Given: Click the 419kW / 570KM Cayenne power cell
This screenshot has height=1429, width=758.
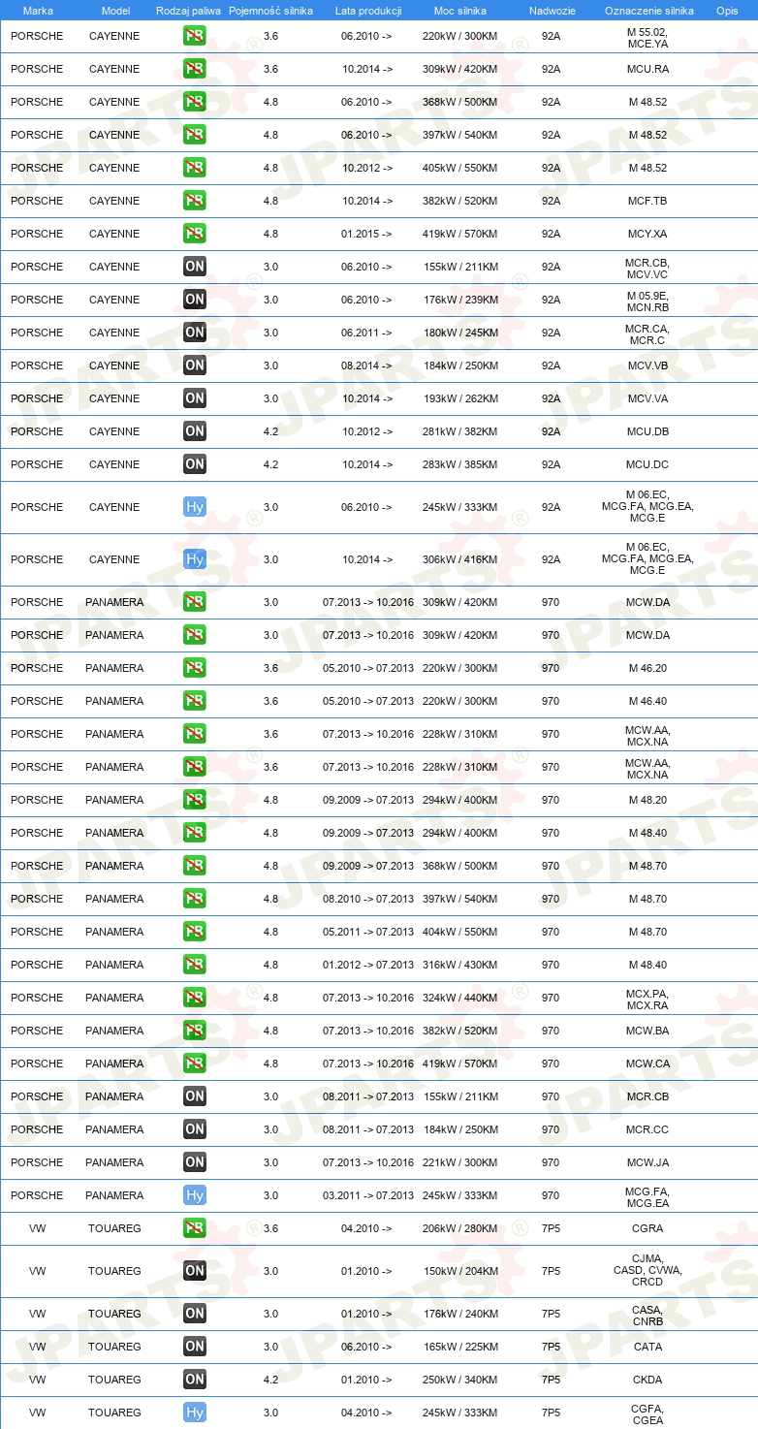Looking at the screenshot, I should 460,234.
